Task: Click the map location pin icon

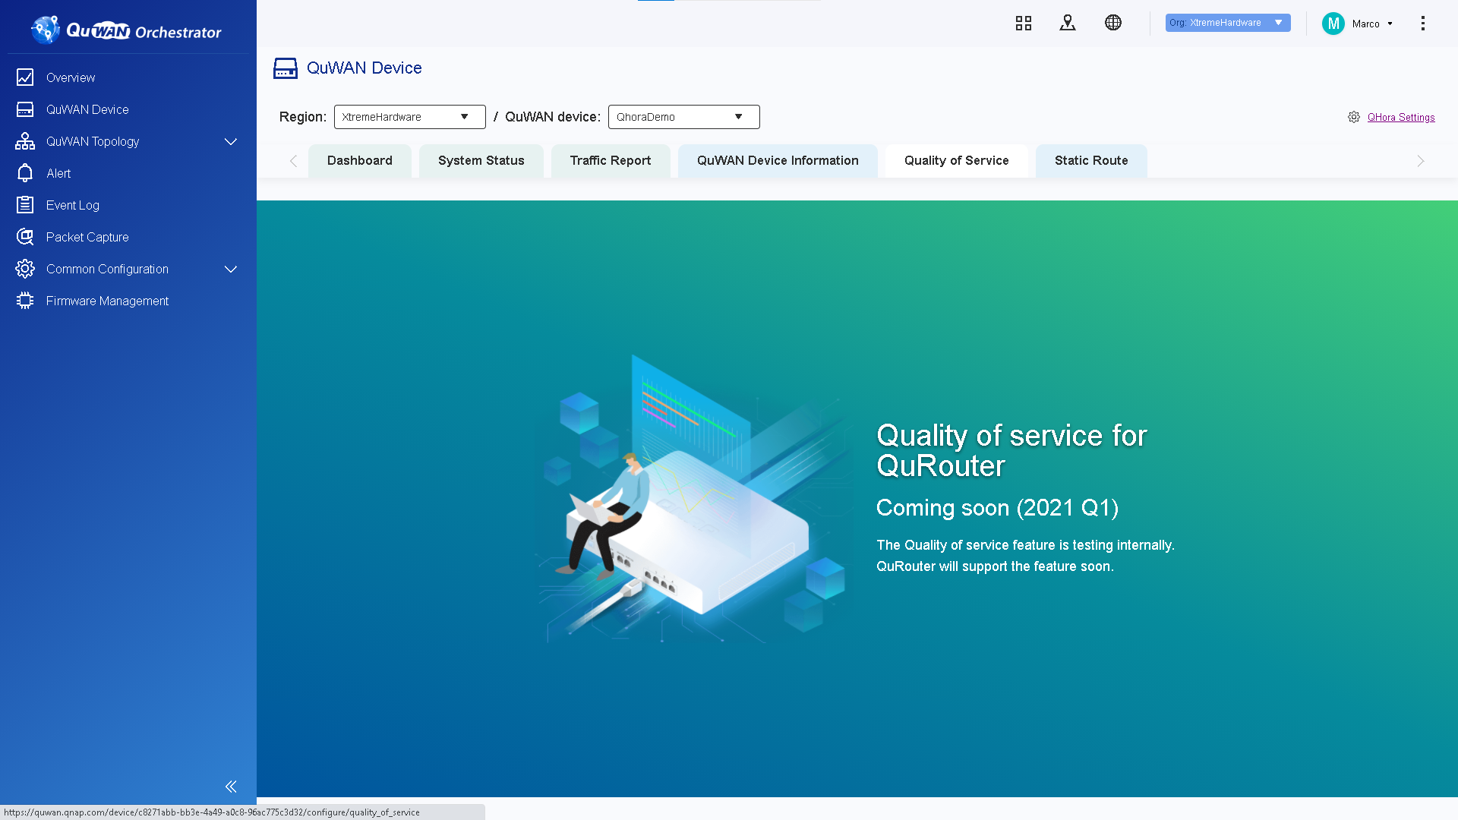Action: click(x=1067, y=23)
